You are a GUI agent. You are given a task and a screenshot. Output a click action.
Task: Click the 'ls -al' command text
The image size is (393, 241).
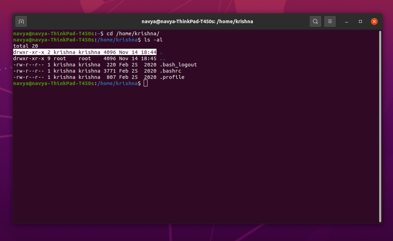coord(153,40)
